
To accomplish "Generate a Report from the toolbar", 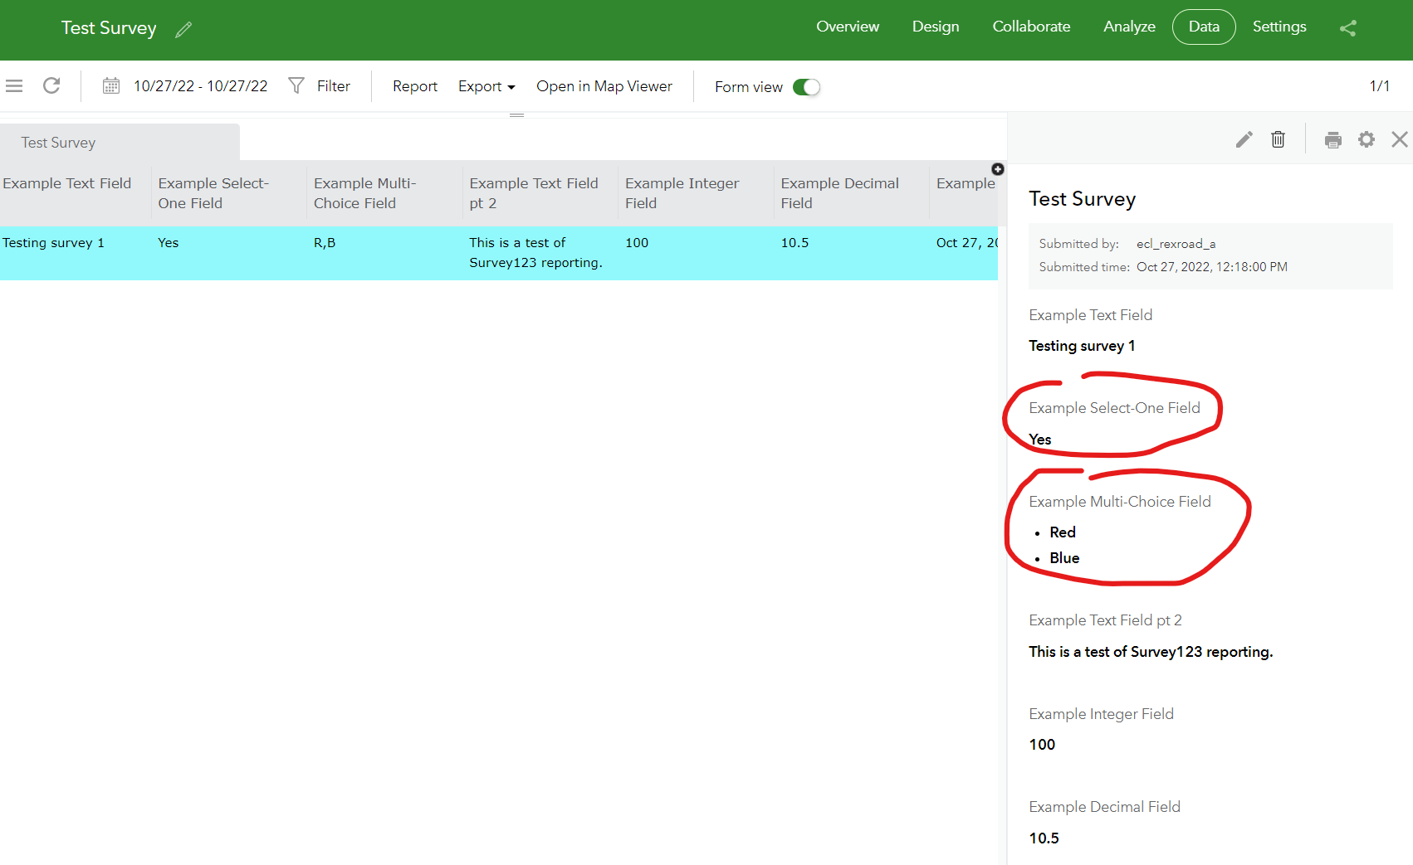I will point(414,85).
